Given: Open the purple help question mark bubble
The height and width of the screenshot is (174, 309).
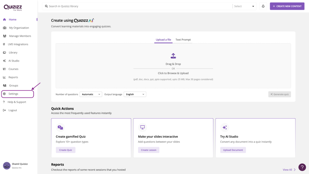Looking at the screenshot, I should (x=302, y=167).
